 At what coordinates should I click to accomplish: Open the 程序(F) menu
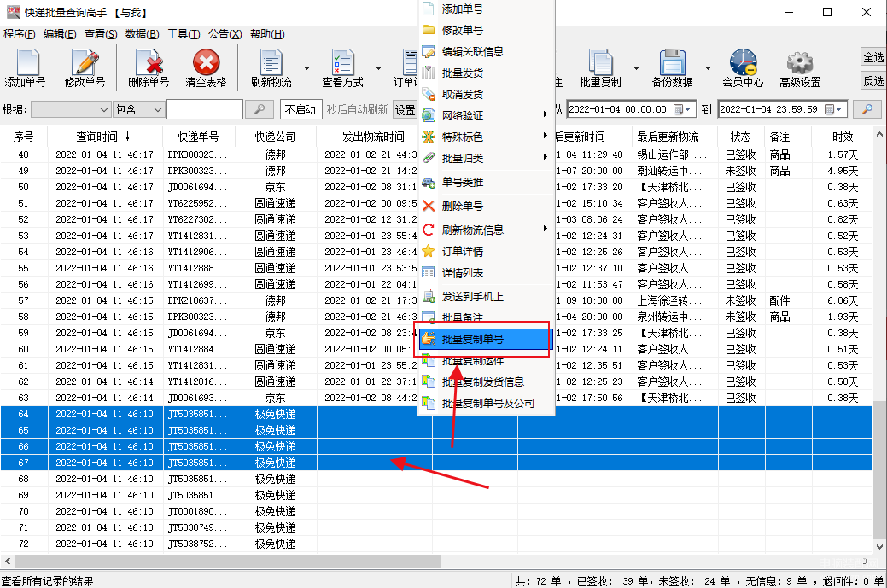coord(20,34)
